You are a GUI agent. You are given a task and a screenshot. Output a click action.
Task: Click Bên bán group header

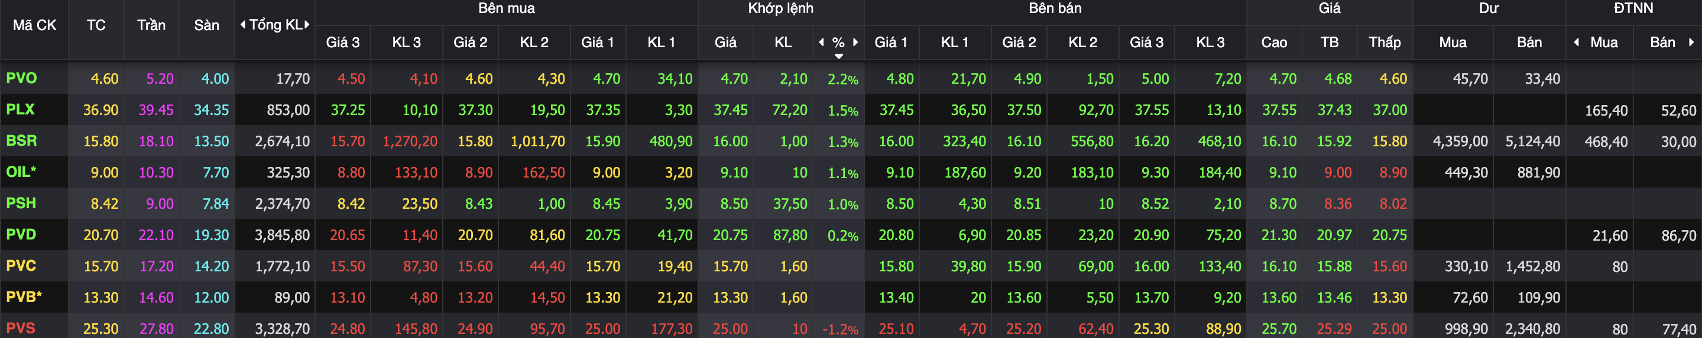click(x=1055, y=9)
